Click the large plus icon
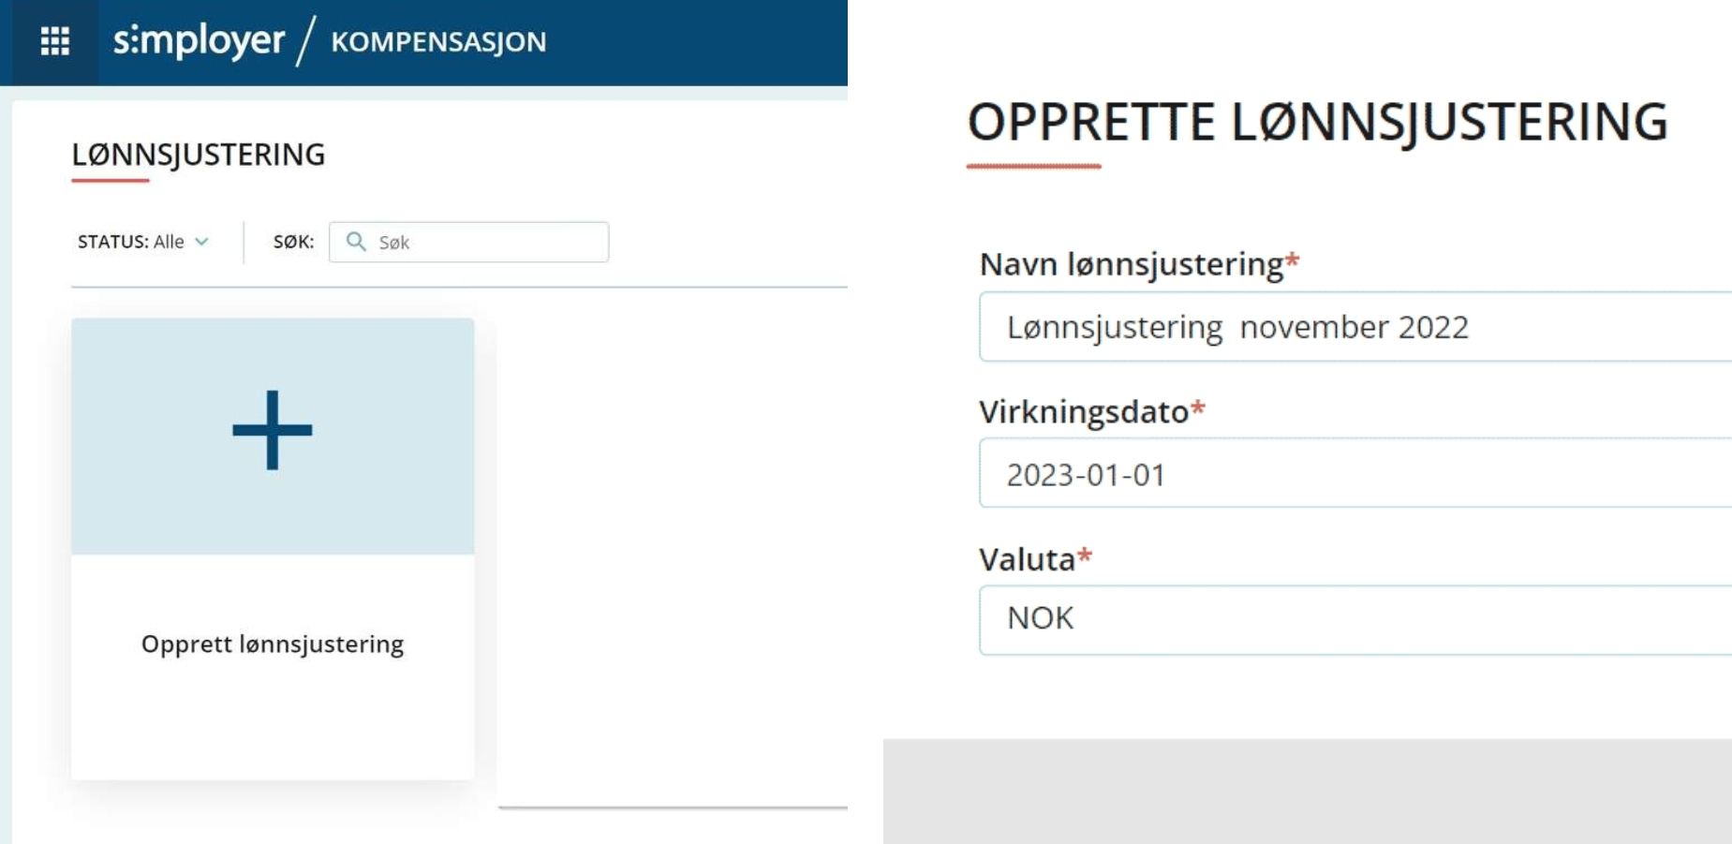This screenshot has width=1732, height=844. point(273,430)
